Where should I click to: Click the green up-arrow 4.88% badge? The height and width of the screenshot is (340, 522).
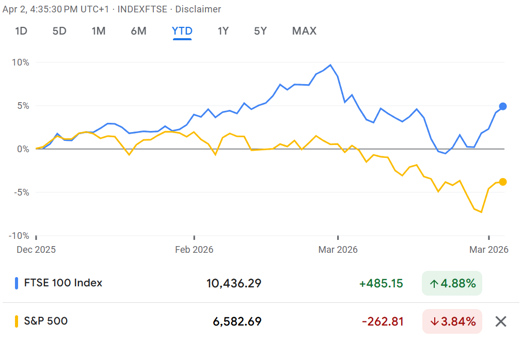click(452, 283)
